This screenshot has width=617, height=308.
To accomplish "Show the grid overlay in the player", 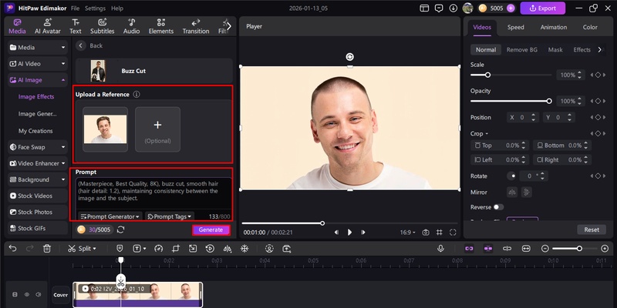I will tap(440, 233).
